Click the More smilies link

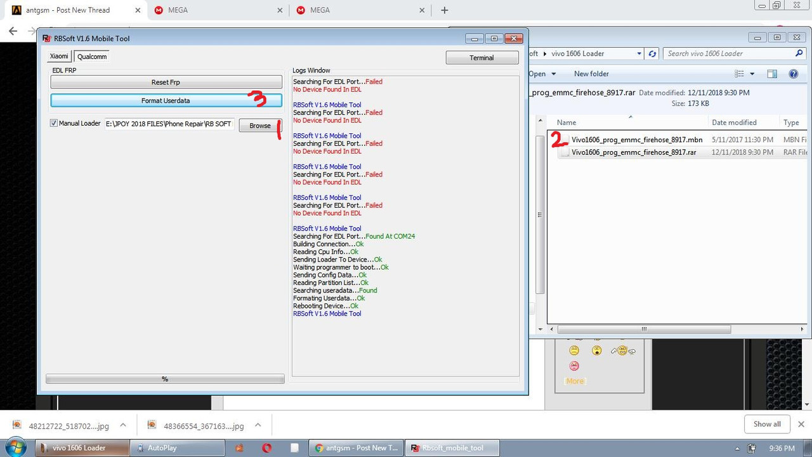[x=575, y=381]
